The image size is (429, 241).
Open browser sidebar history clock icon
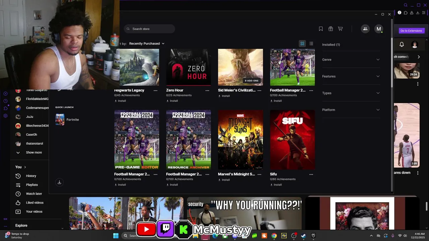[5, 101]
